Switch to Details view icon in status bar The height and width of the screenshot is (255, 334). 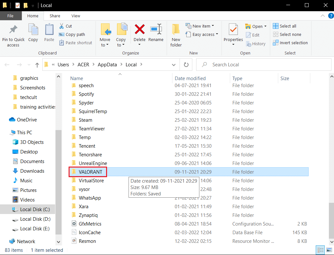[x=321, y=250]
